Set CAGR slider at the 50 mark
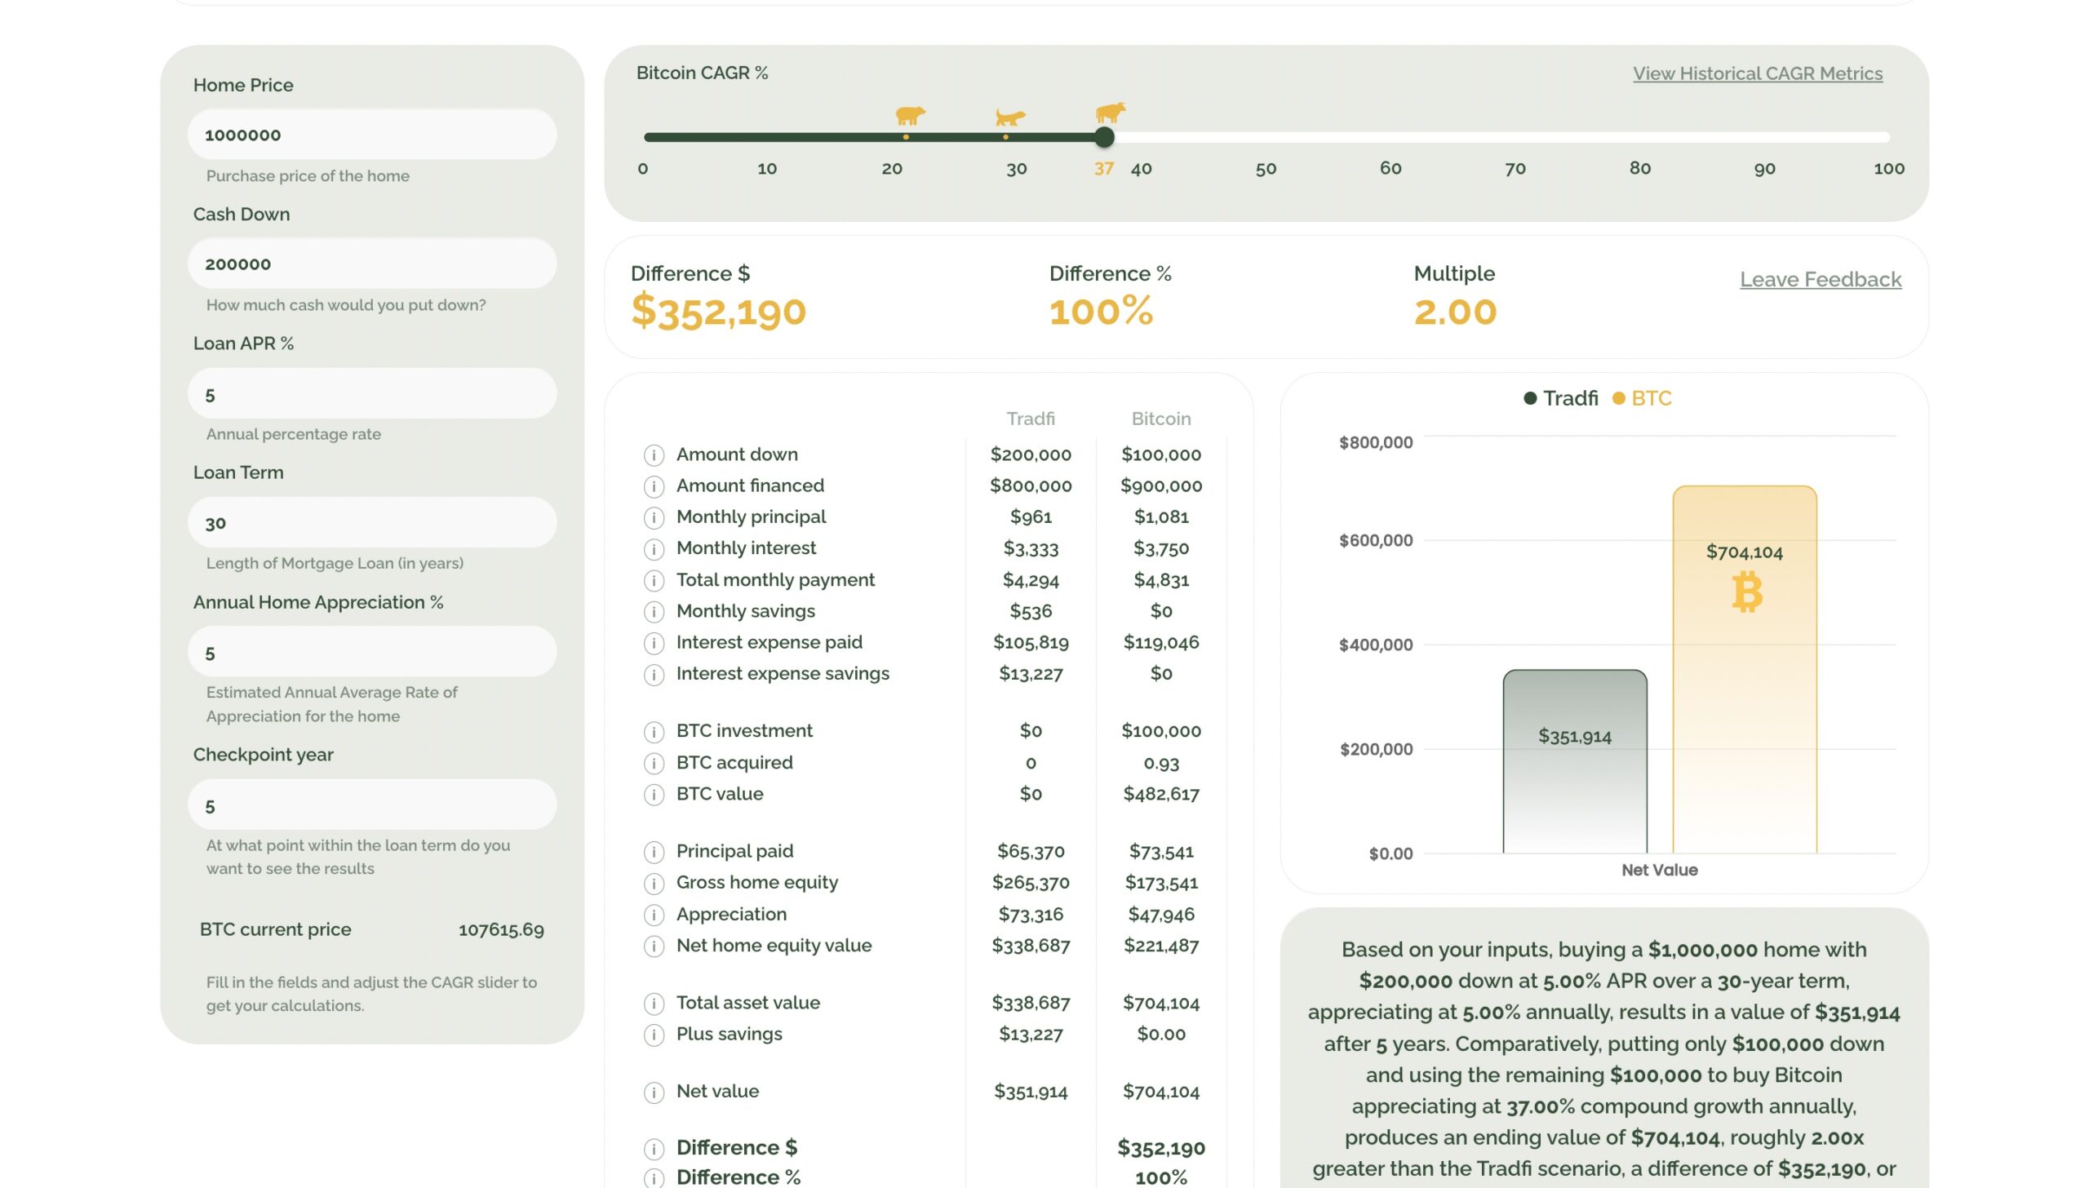Viewport: 2089px width, 1188px height. (x=1266, y=137)
